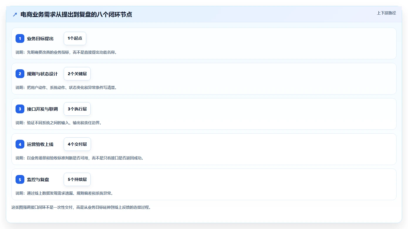Click the number 4 step badge
The height and width of the screenshot is (229, 408).
20,144
